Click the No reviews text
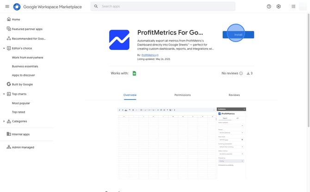 tap(230, 73)
